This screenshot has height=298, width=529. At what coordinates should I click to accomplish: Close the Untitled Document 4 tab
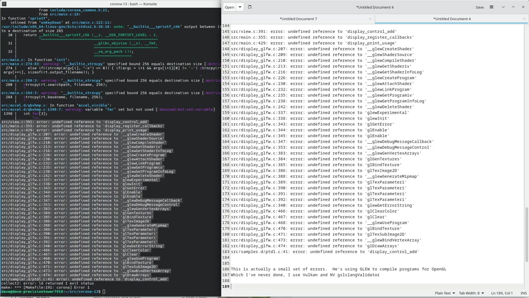[x=524, y=19]
